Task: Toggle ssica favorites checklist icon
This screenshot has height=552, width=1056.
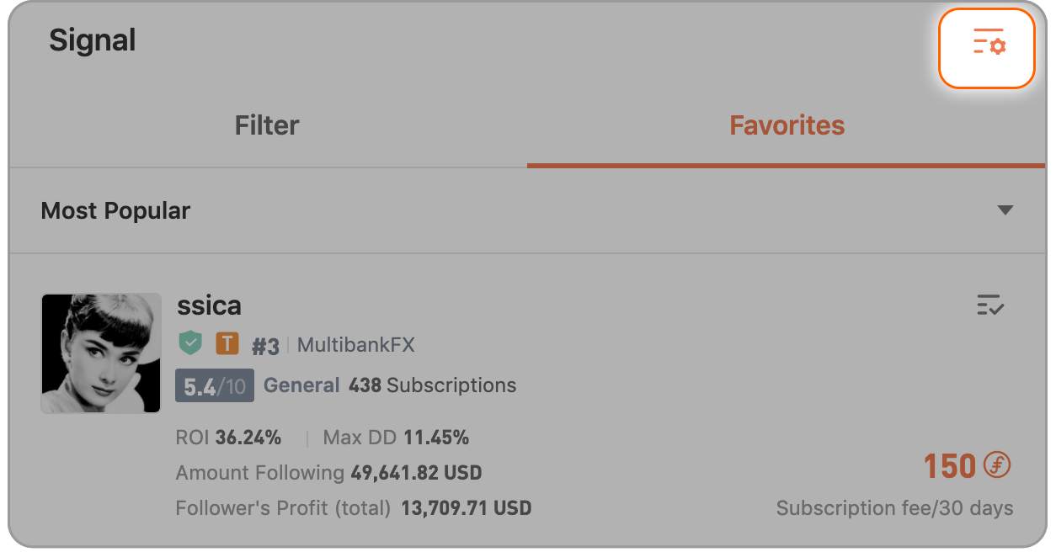Action: (990, 305)
